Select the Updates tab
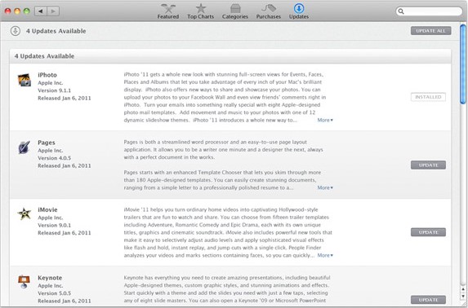 pyautogui.click(x=299, y=11)
